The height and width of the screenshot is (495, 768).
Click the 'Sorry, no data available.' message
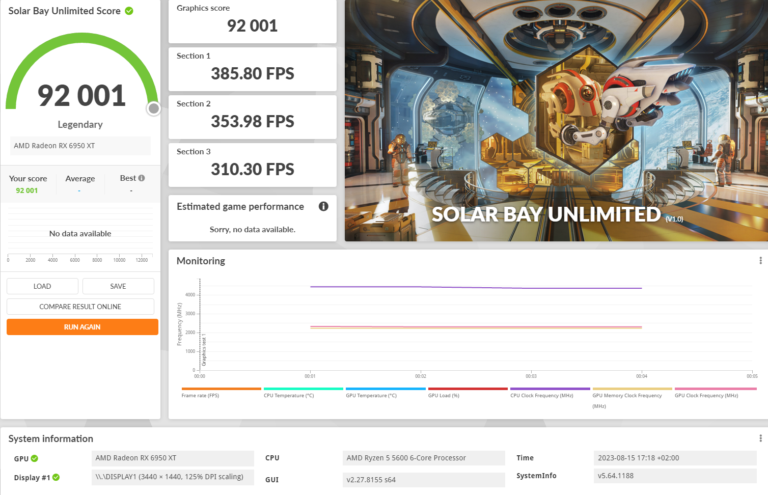(x=253, y=230)
